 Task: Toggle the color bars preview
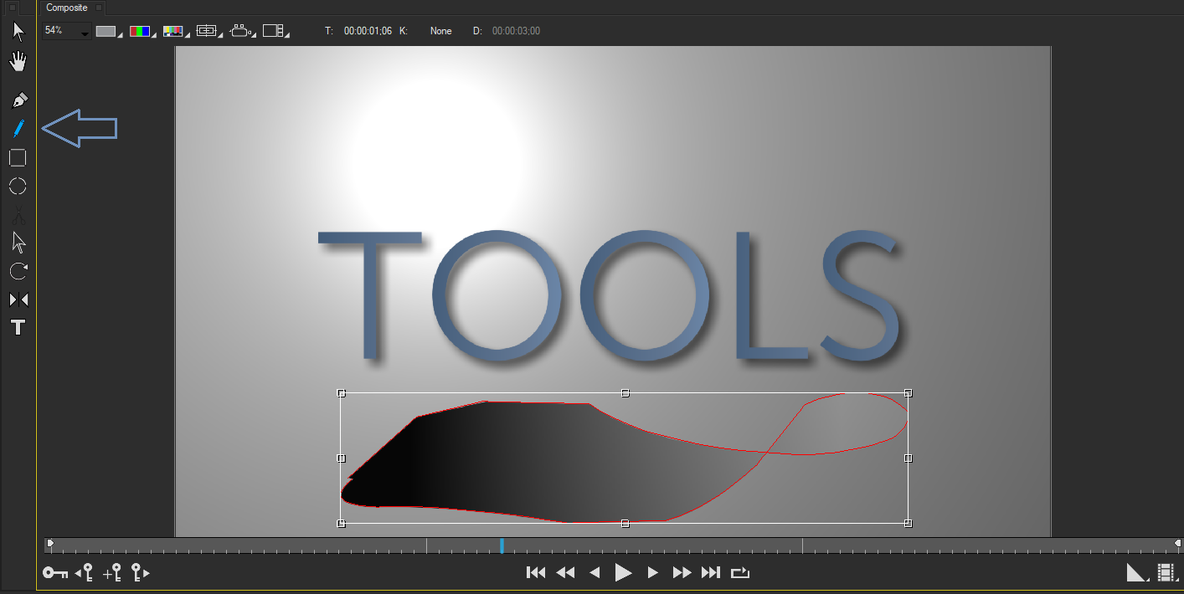point(173,30)
